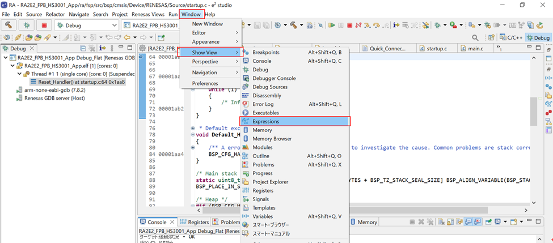
Task: Open the Renesas Views menu
Action: pos(148,14)
